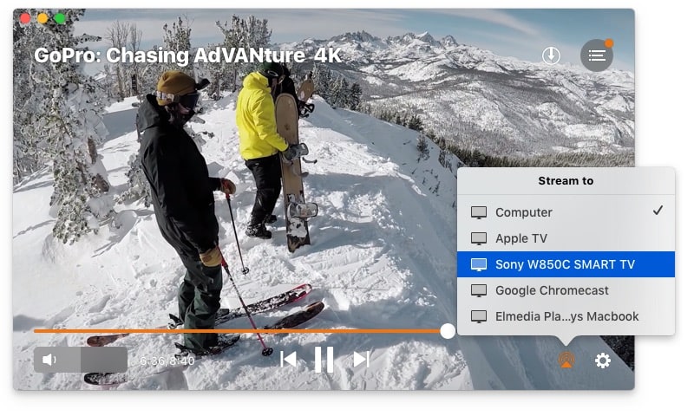This screenshot has height=416, width=694.
Task: Pause the video playback
Action: [x=324, y=360]
